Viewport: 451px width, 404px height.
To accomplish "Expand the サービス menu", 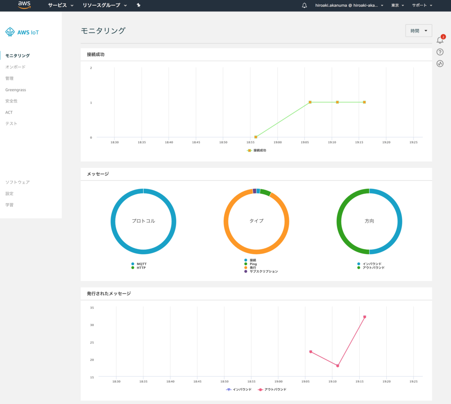I will tap(61, 5).
